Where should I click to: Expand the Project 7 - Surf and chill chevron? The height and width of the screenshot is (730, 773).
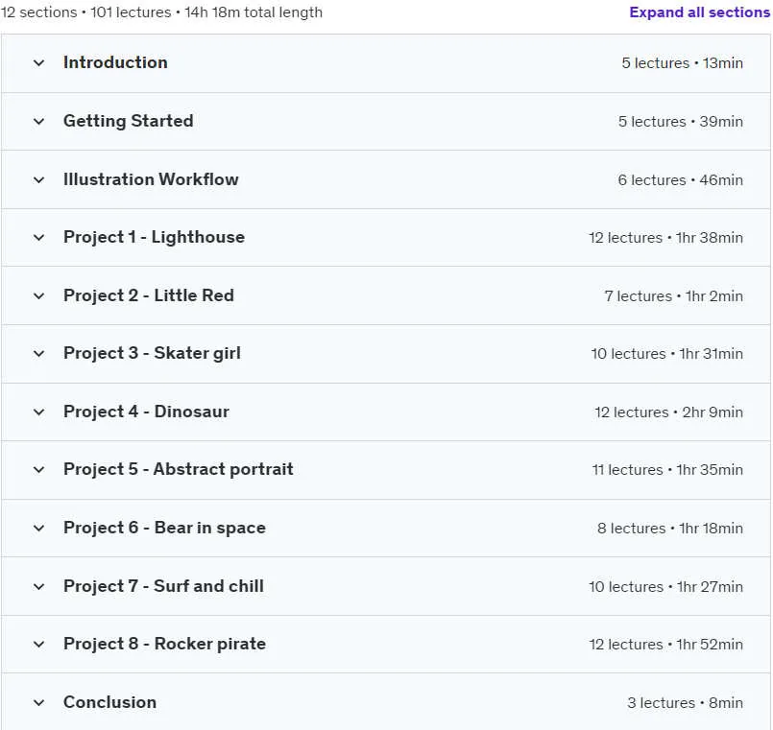tap(39, 587)
